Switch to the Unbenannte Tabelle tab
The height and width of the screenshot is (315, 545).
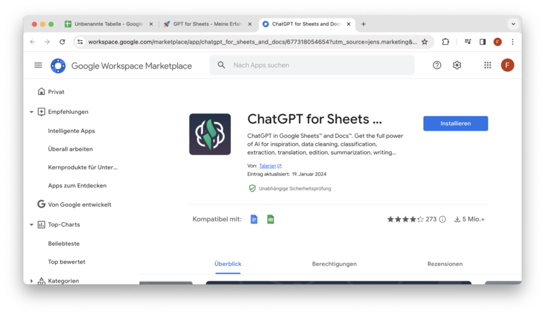pyautogui.click(x=109, y=24)
